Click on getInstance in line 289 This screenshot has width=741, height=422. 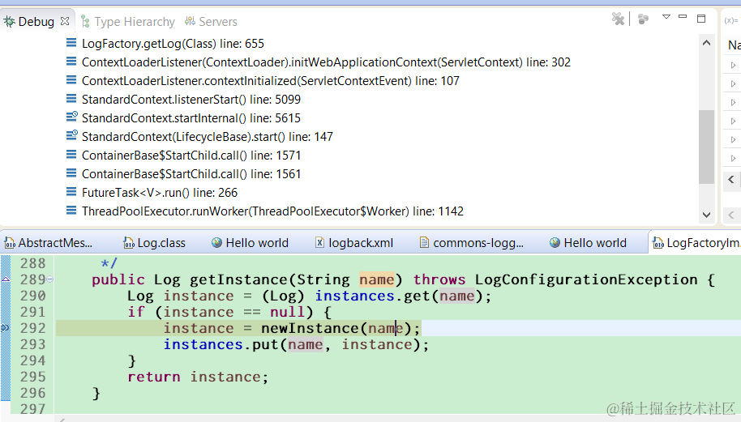(x=238, y=280)
